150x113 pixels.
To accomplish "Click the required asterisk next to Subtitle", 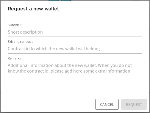I will (x=21, y=25).
